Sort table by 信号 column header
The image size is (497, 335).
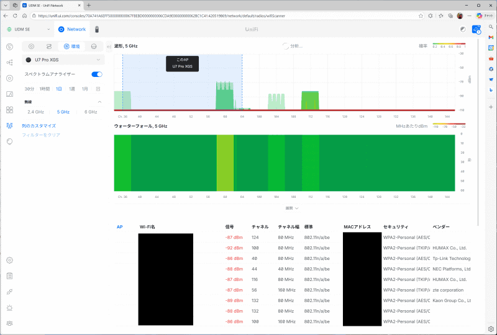[x=229, y=226]
